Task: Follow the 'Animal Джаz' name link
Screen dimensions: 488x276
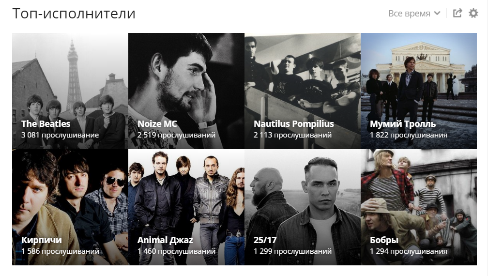Action: pyautogui.click(x=165, y=240)
